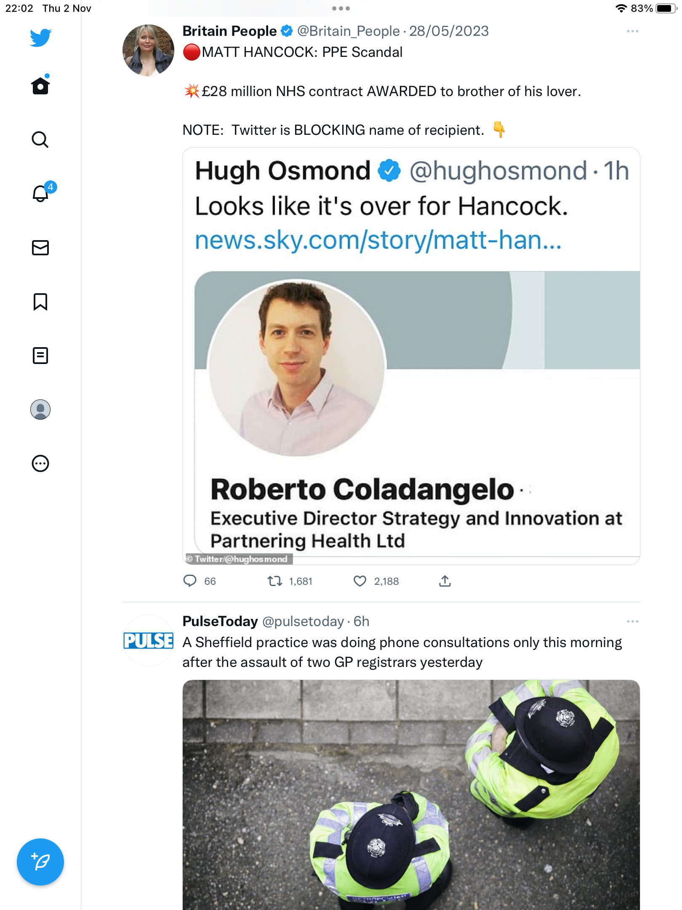Select text 'MATT HANCOCK: PPE Scandal'

click(x=302, y=52)
